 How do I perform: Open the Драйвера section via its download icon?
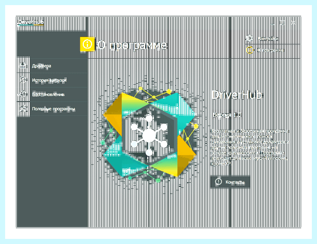point(23,65)
